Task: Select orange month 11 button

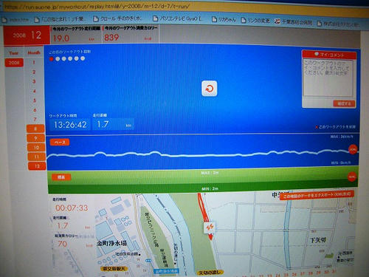Action: click(x=36, y=157)
